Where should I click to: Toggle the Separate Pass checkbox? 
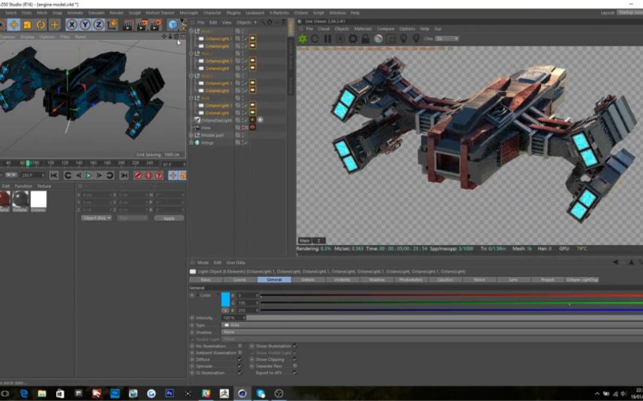pos(294,366)
